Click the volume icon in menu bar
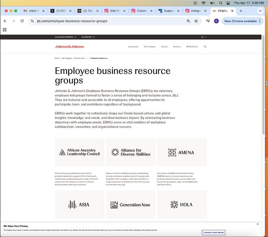The height and width of the screenshot is (237, 268). (x=212, y=3)
